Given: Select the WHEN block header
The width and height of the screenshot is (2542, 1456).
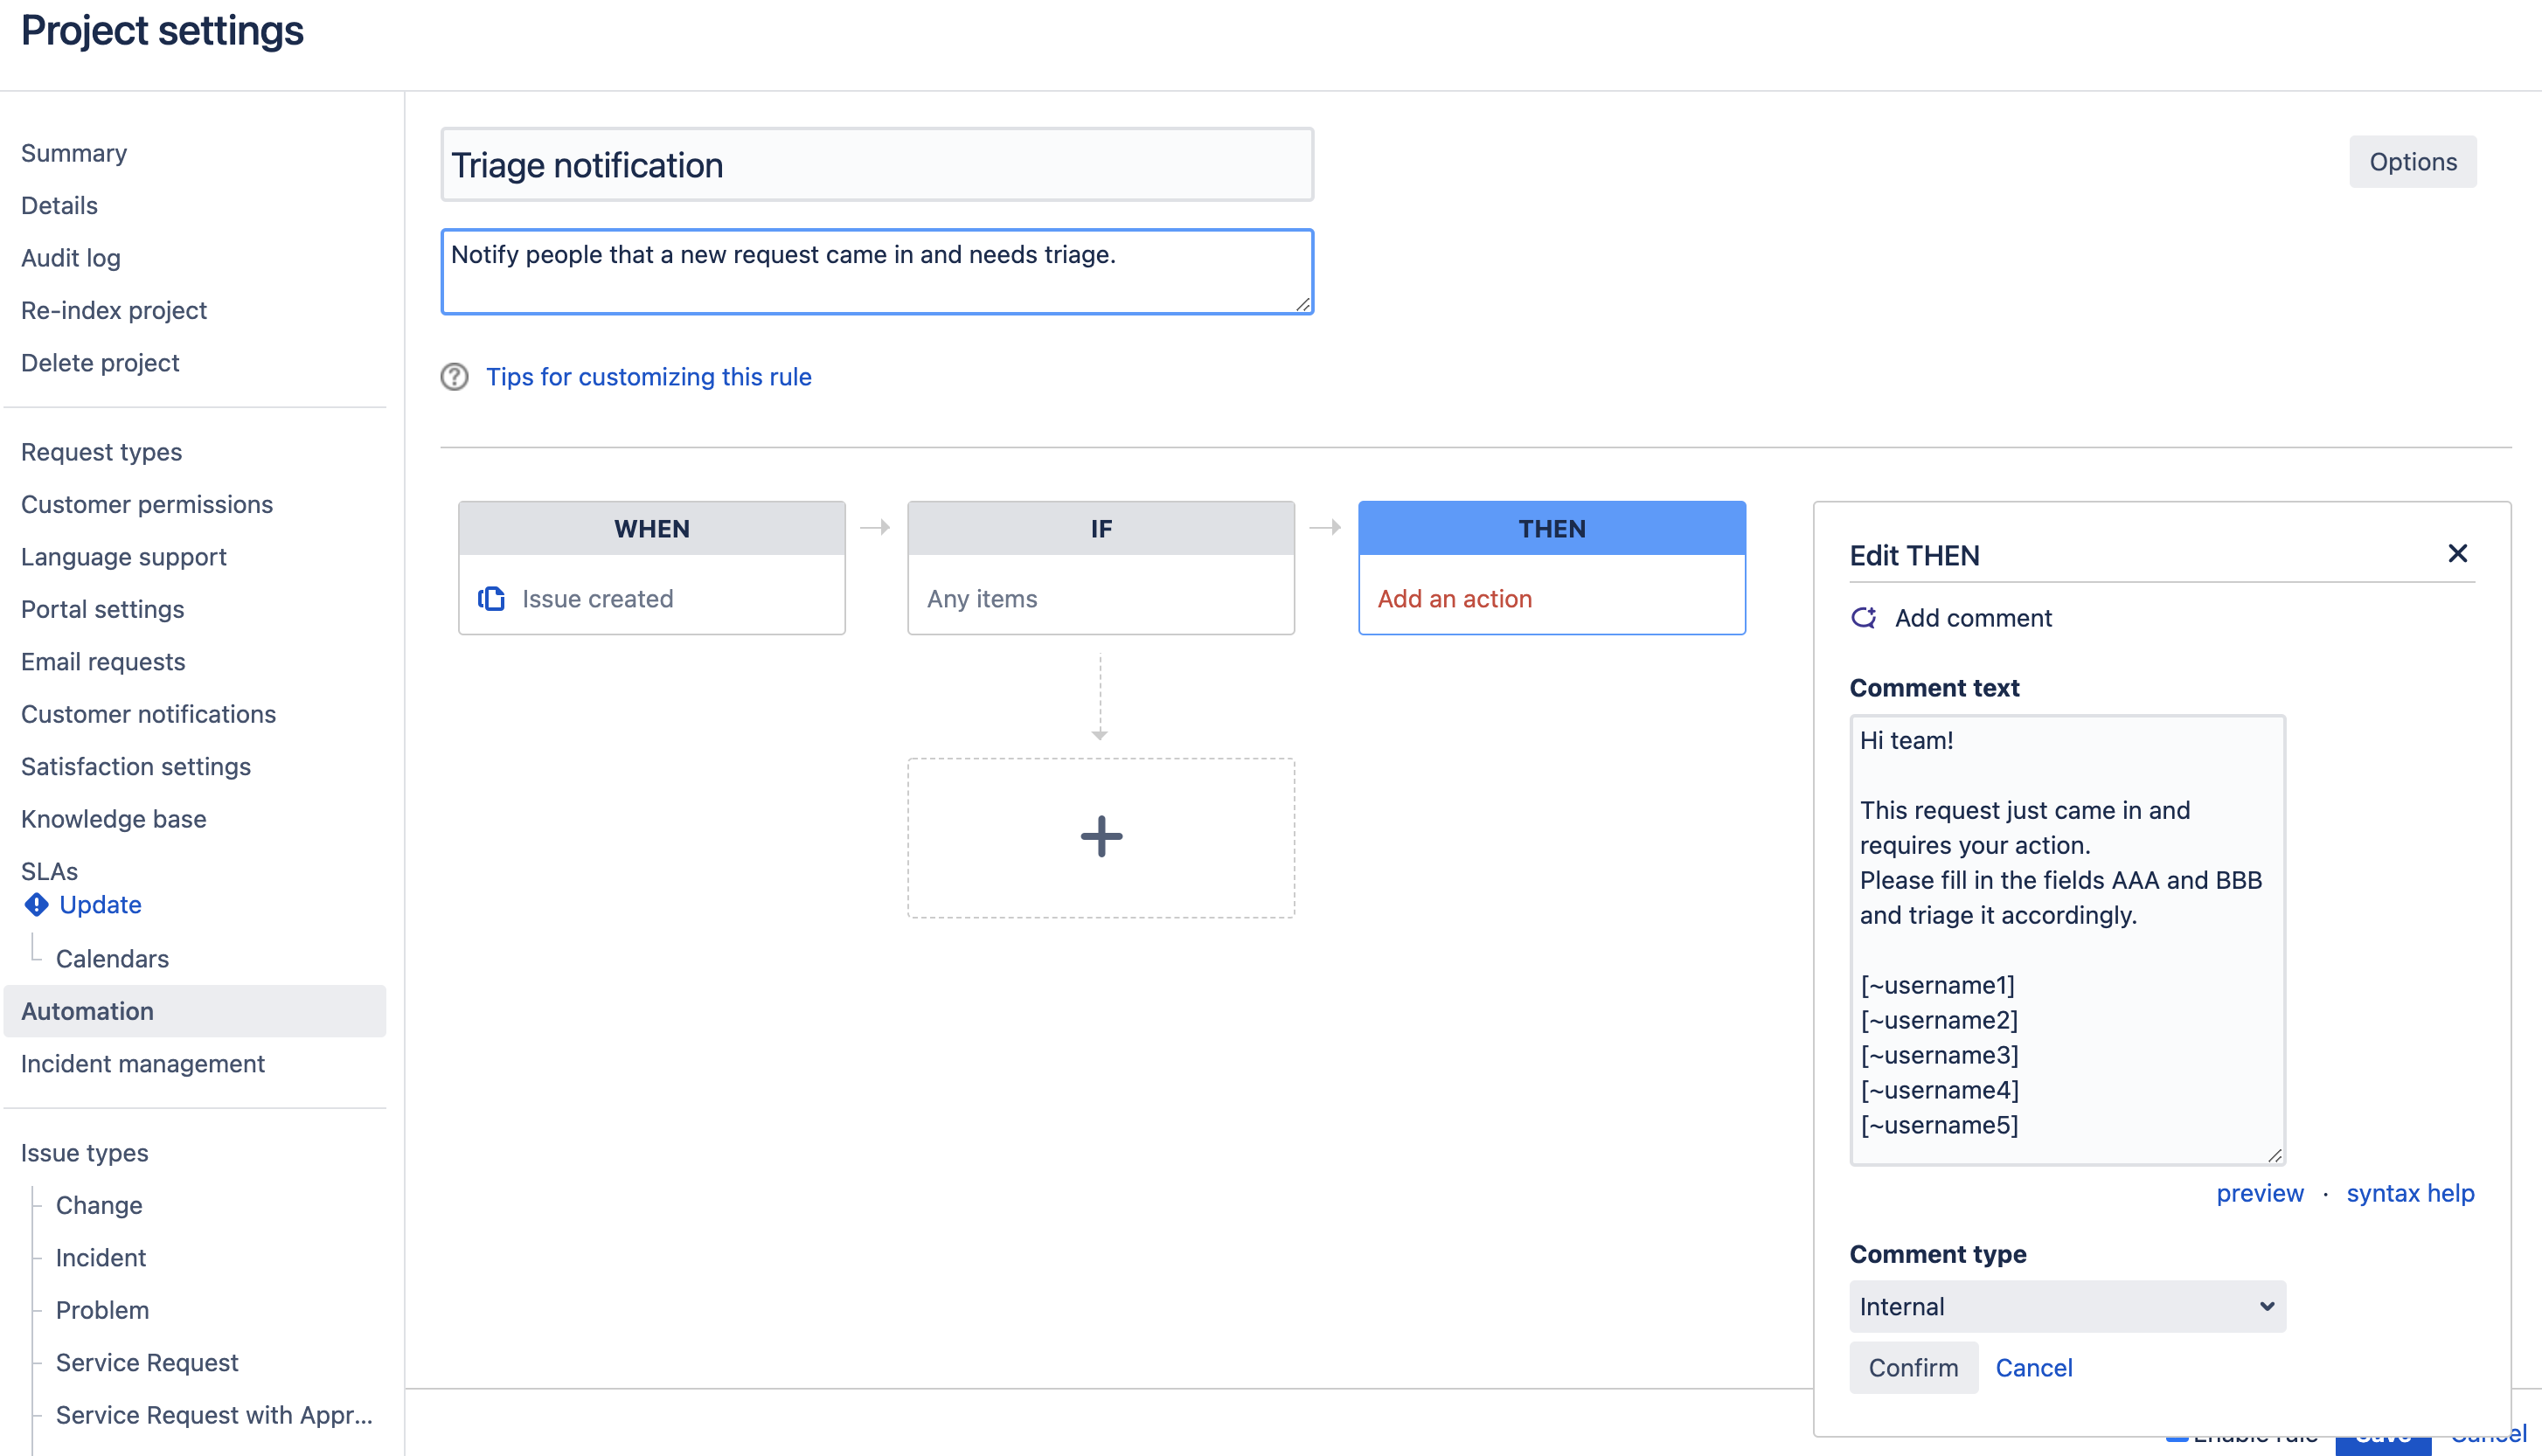Looking at the screenshot, I should (652, 528).
